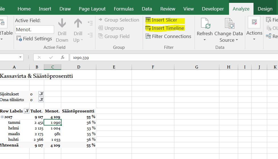Viewport: 278px width, 159px height.
Task: Click the Insert Slicer icon
Action: [148, 20]
